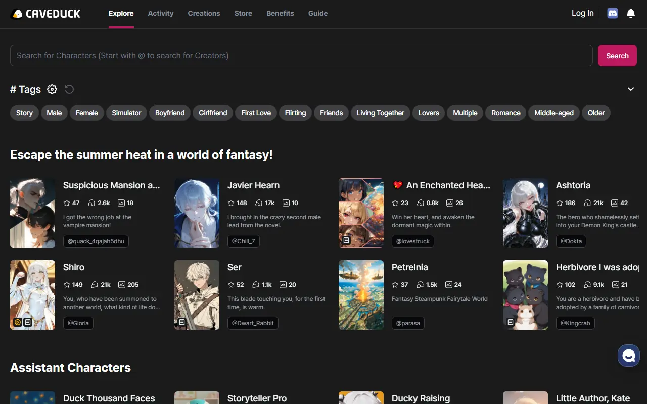Open creator @Dwarf_Rabbit profile
Viewport: 647px width, 404px height.
tap(253, 323)
